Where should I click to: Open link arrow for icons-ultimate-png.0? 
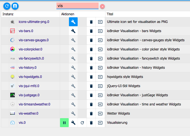tap(100, 22)
